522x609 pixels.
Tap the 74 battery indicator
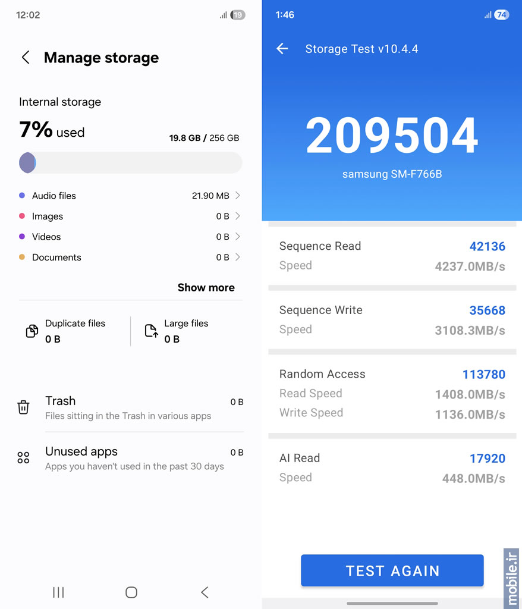[501, 15]
